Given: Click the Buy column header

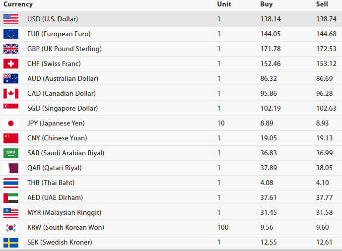Looking at the screenshot, I should [267, 4].
